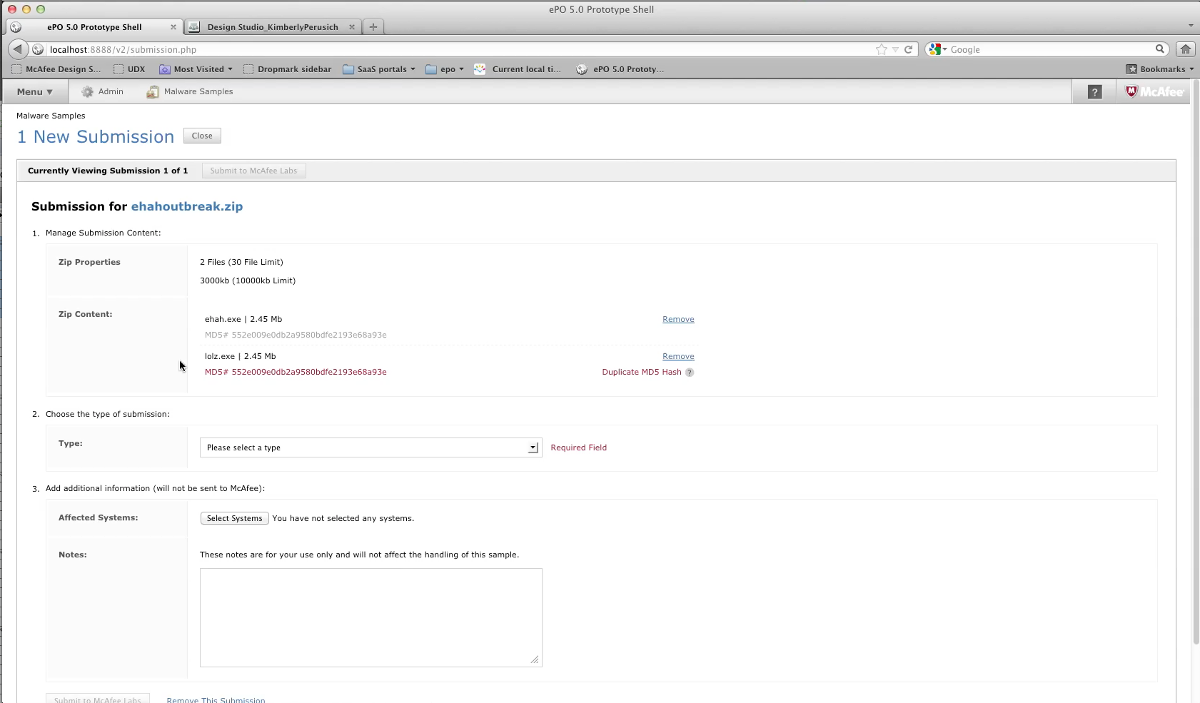Switch to Design Studio_KimberlyPerusich tab

tap(272, 27)
